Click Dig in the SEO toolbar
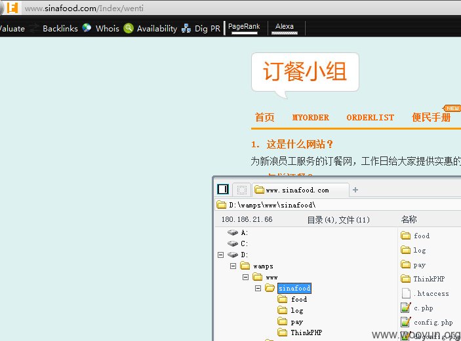The image size is (461, 341). (201, 28)
